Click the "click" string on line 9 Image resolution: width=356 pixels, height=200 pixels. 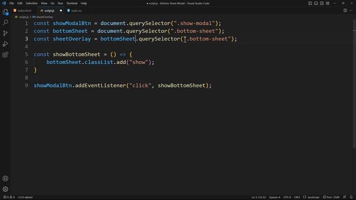point(140,86)
